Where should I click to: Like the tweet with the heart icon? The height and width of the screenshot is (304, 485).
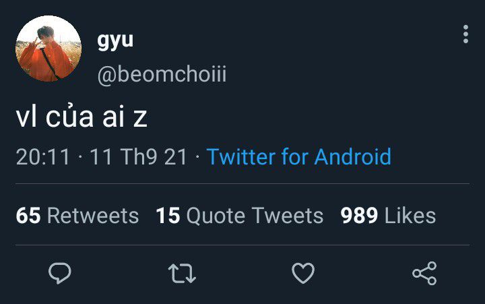point(303,273)
